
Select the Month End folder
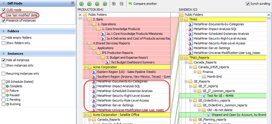(214, 77)
